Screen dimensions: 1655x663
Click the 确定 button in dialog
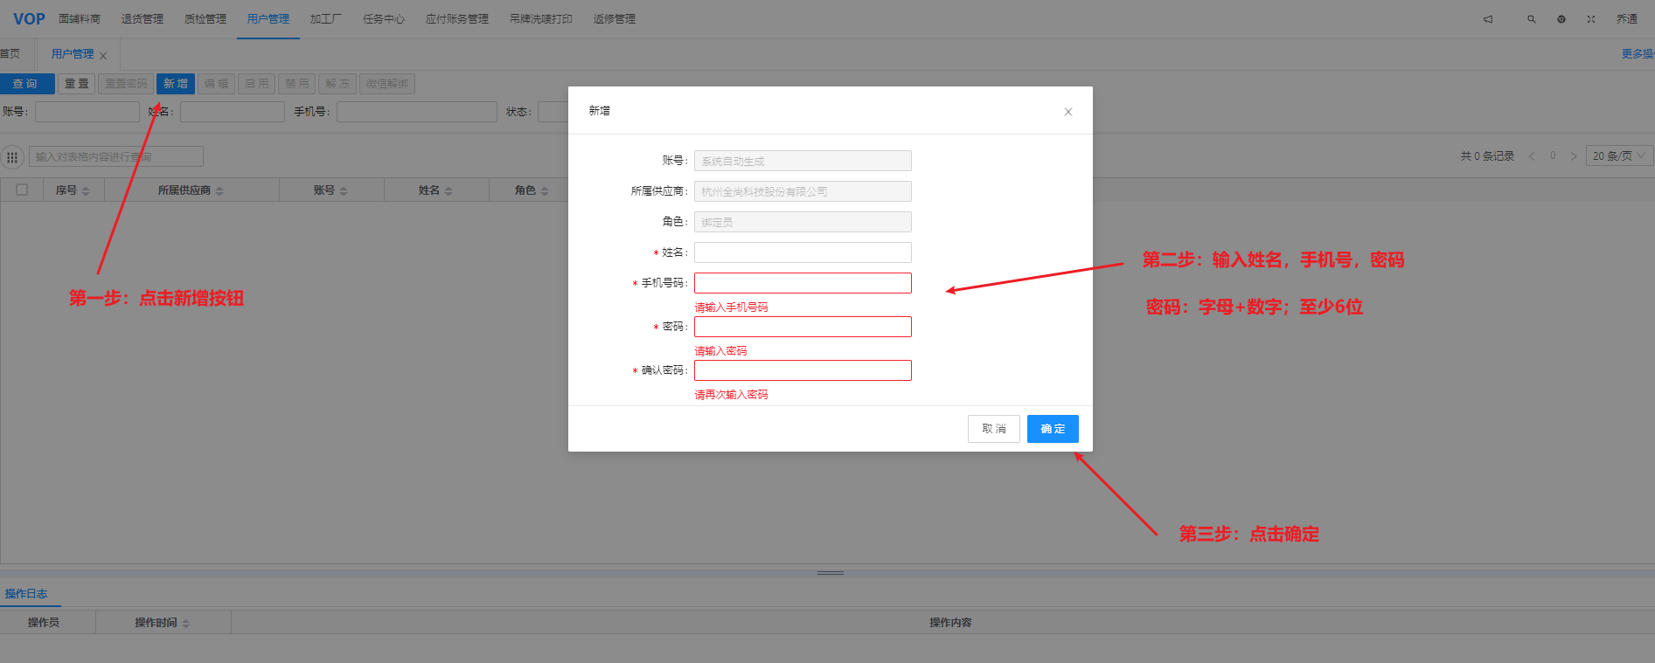(1052, 429)
